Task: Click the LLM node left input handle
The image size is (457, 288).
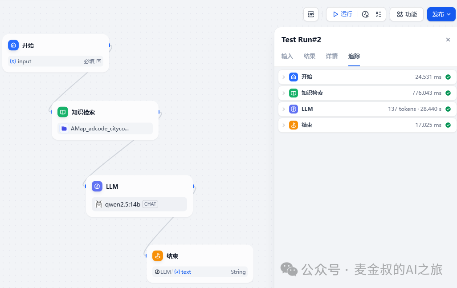Action: (x=86, y=187)
